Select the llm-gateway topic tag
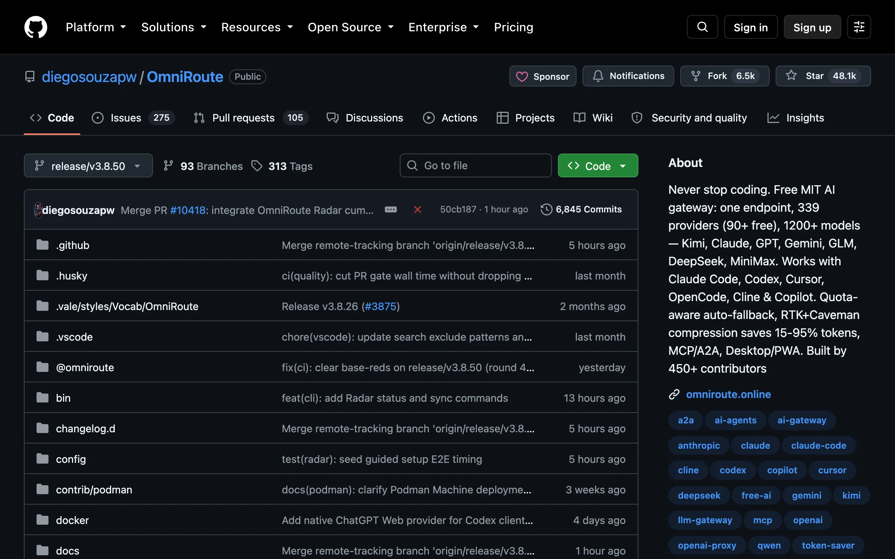Screen dimensions: 895x559 point(705,520)
